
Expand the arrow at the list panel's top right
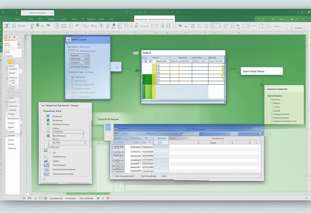coord(88,112)
